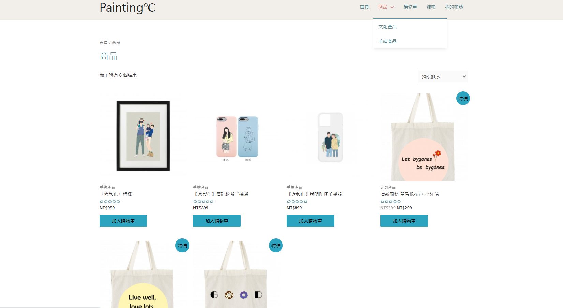Open the transparent phone case image

[330, 136]
